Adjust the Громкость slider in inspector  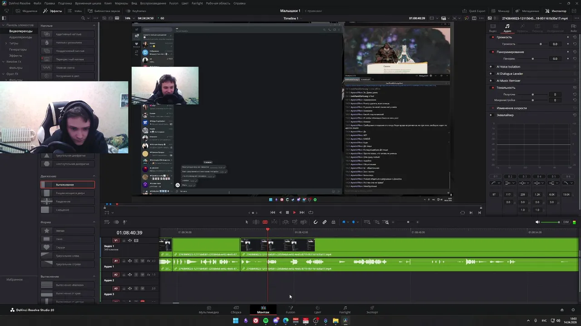point(533,44)
